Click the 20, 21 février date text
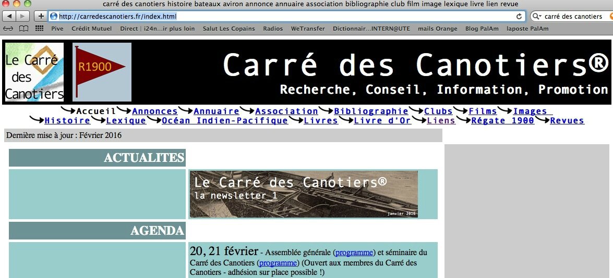 click(224, 251)
